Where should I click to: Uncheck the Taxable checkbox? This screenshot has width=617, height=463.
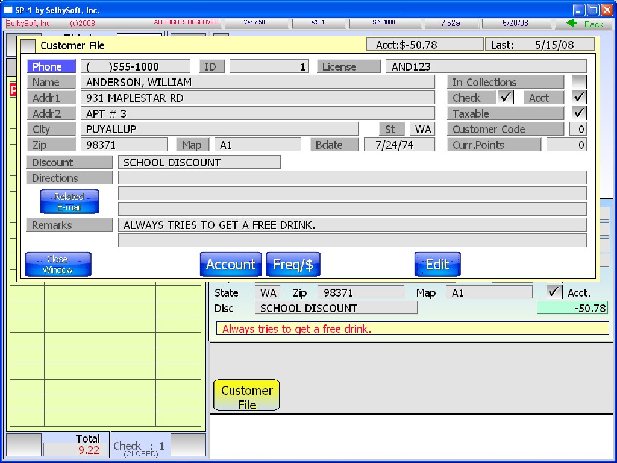point(580,113)
